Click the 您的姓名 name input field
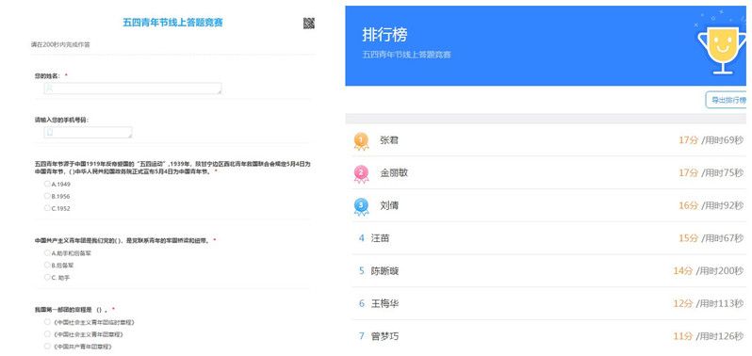Image resolution: width=752 pixels, height=356 pixels. tap(133, 89)
